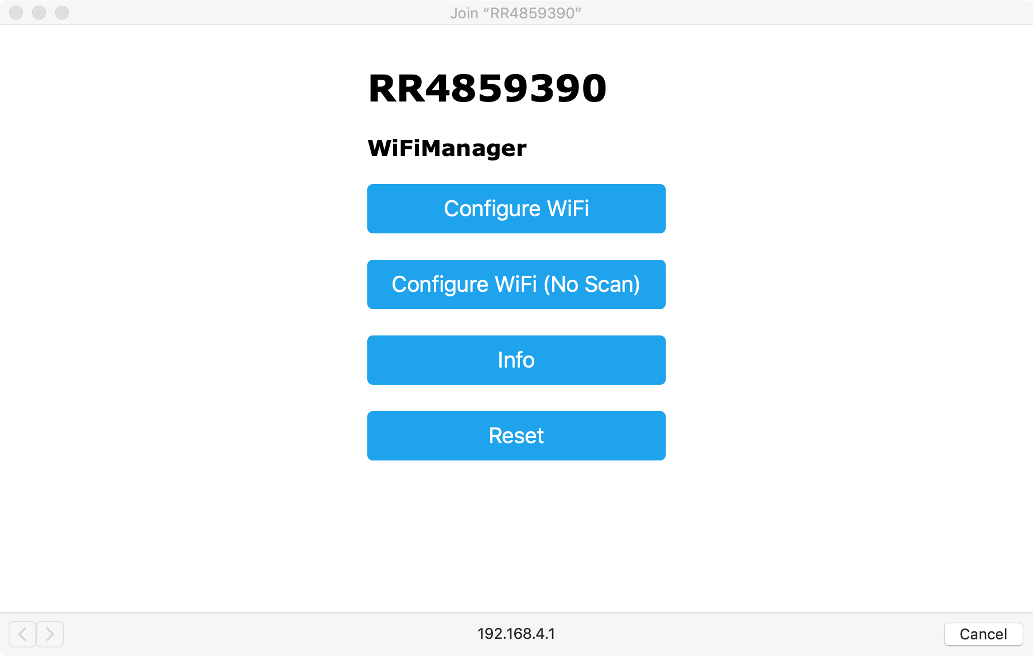1033x656 pixels.
Task: Click the gray minimize window dot
Action: [39, 13]
